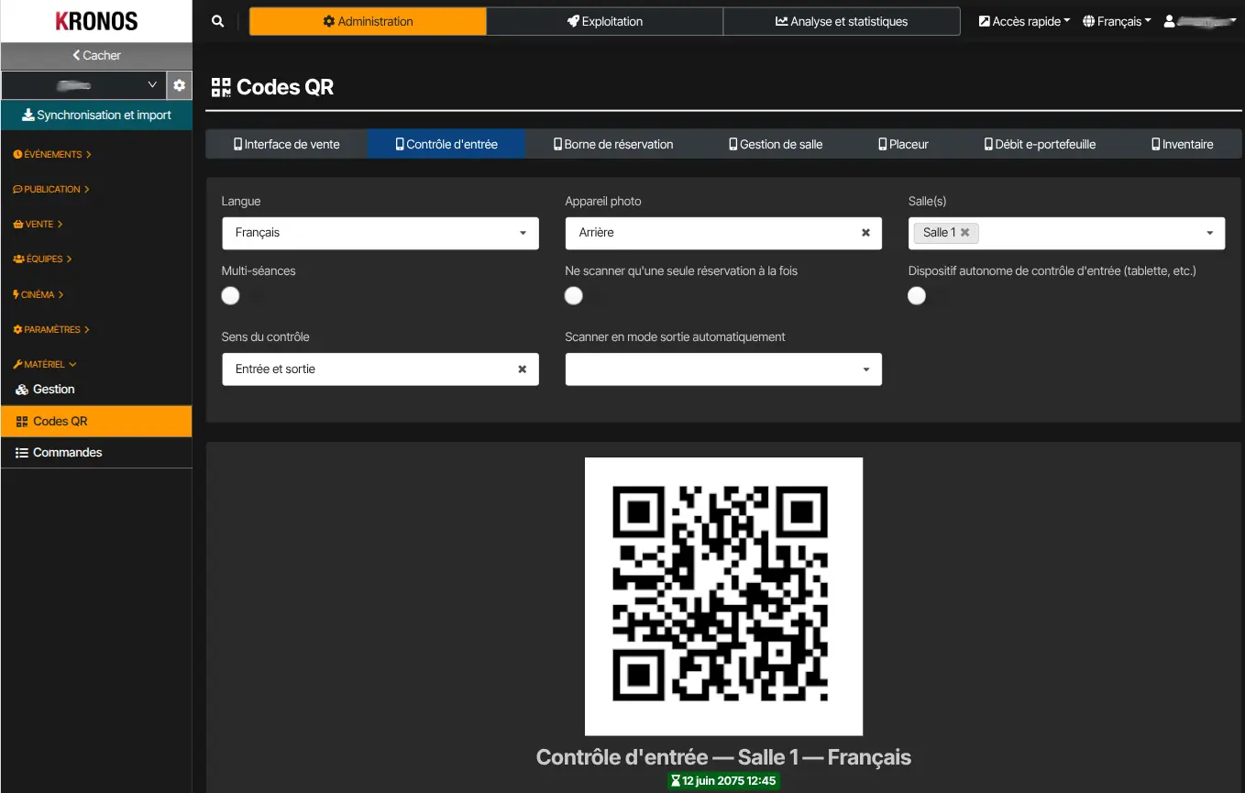The width and height of the screenshot is (1245, 793).
Task: Click the hourglass icon in expiry badge
Action: tap(676, 781)
